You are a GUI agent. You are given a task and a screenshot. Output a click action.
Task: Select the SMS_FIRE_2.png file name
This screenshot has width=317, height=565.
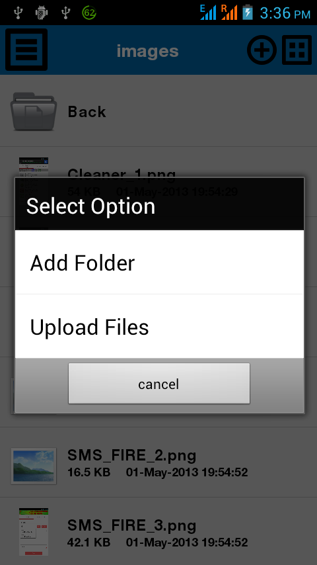coord(131,455)
